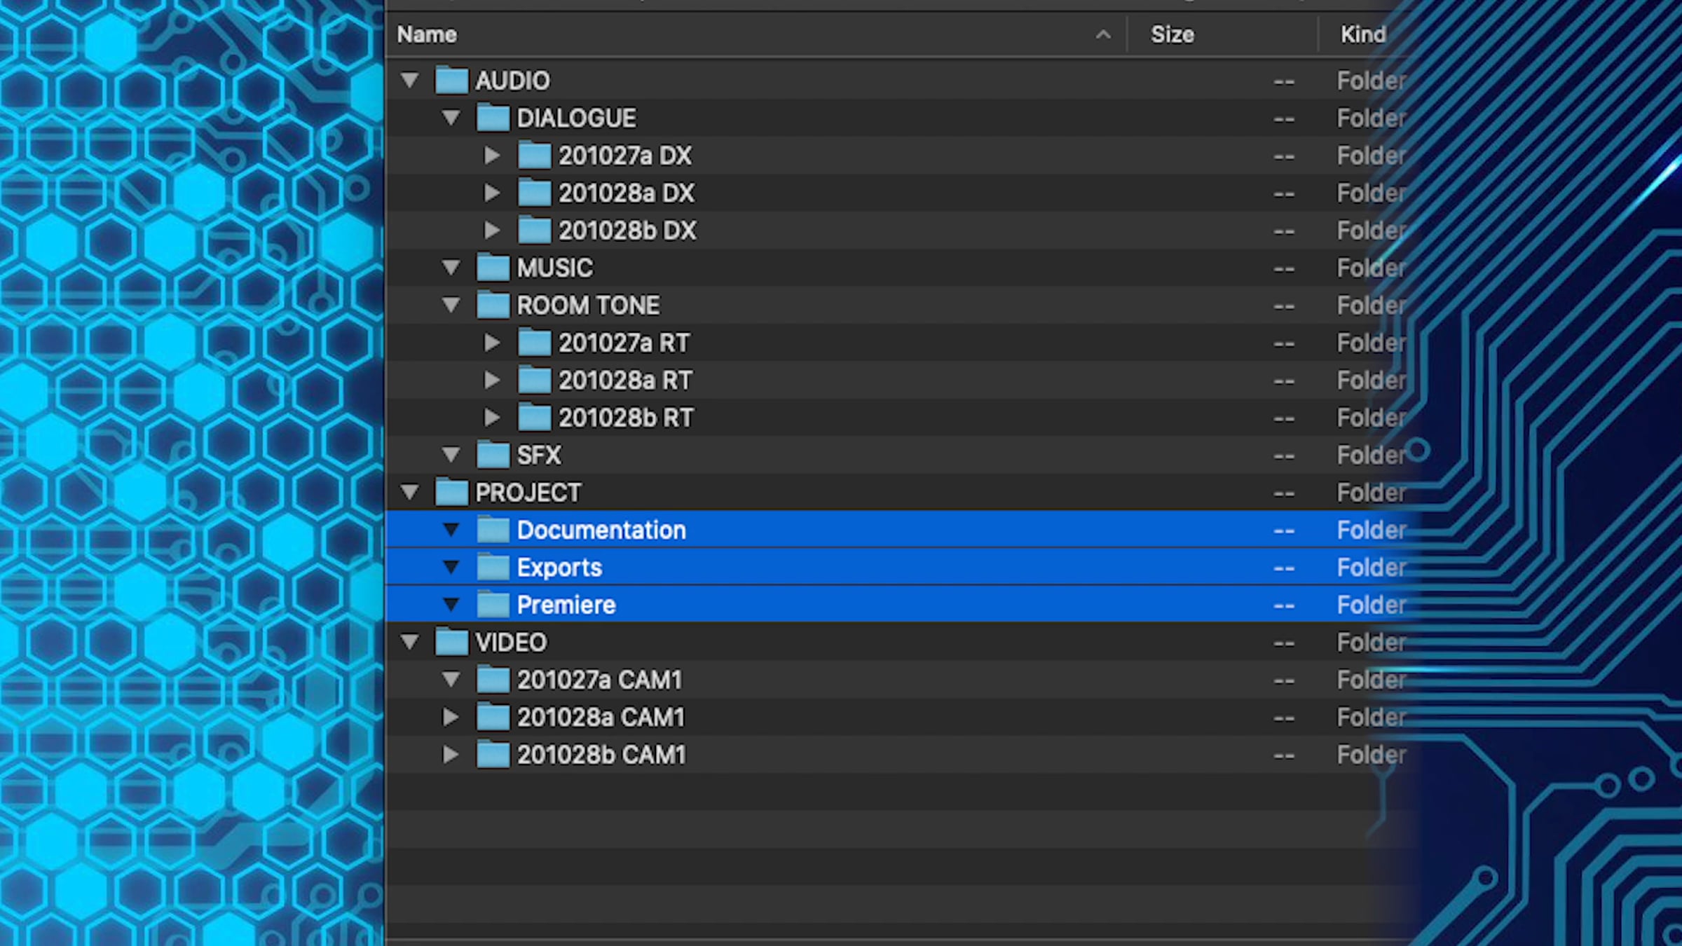Click the Exports folder icon
The height and width of the screenshot is (946, 1682).
[493, 567]
